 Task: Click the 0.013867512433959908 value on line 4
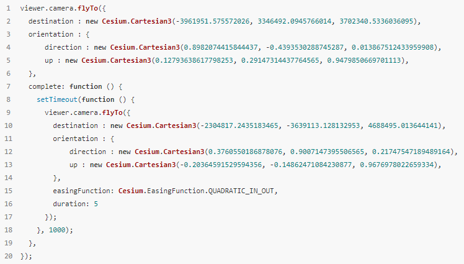[x=393, y=47]
